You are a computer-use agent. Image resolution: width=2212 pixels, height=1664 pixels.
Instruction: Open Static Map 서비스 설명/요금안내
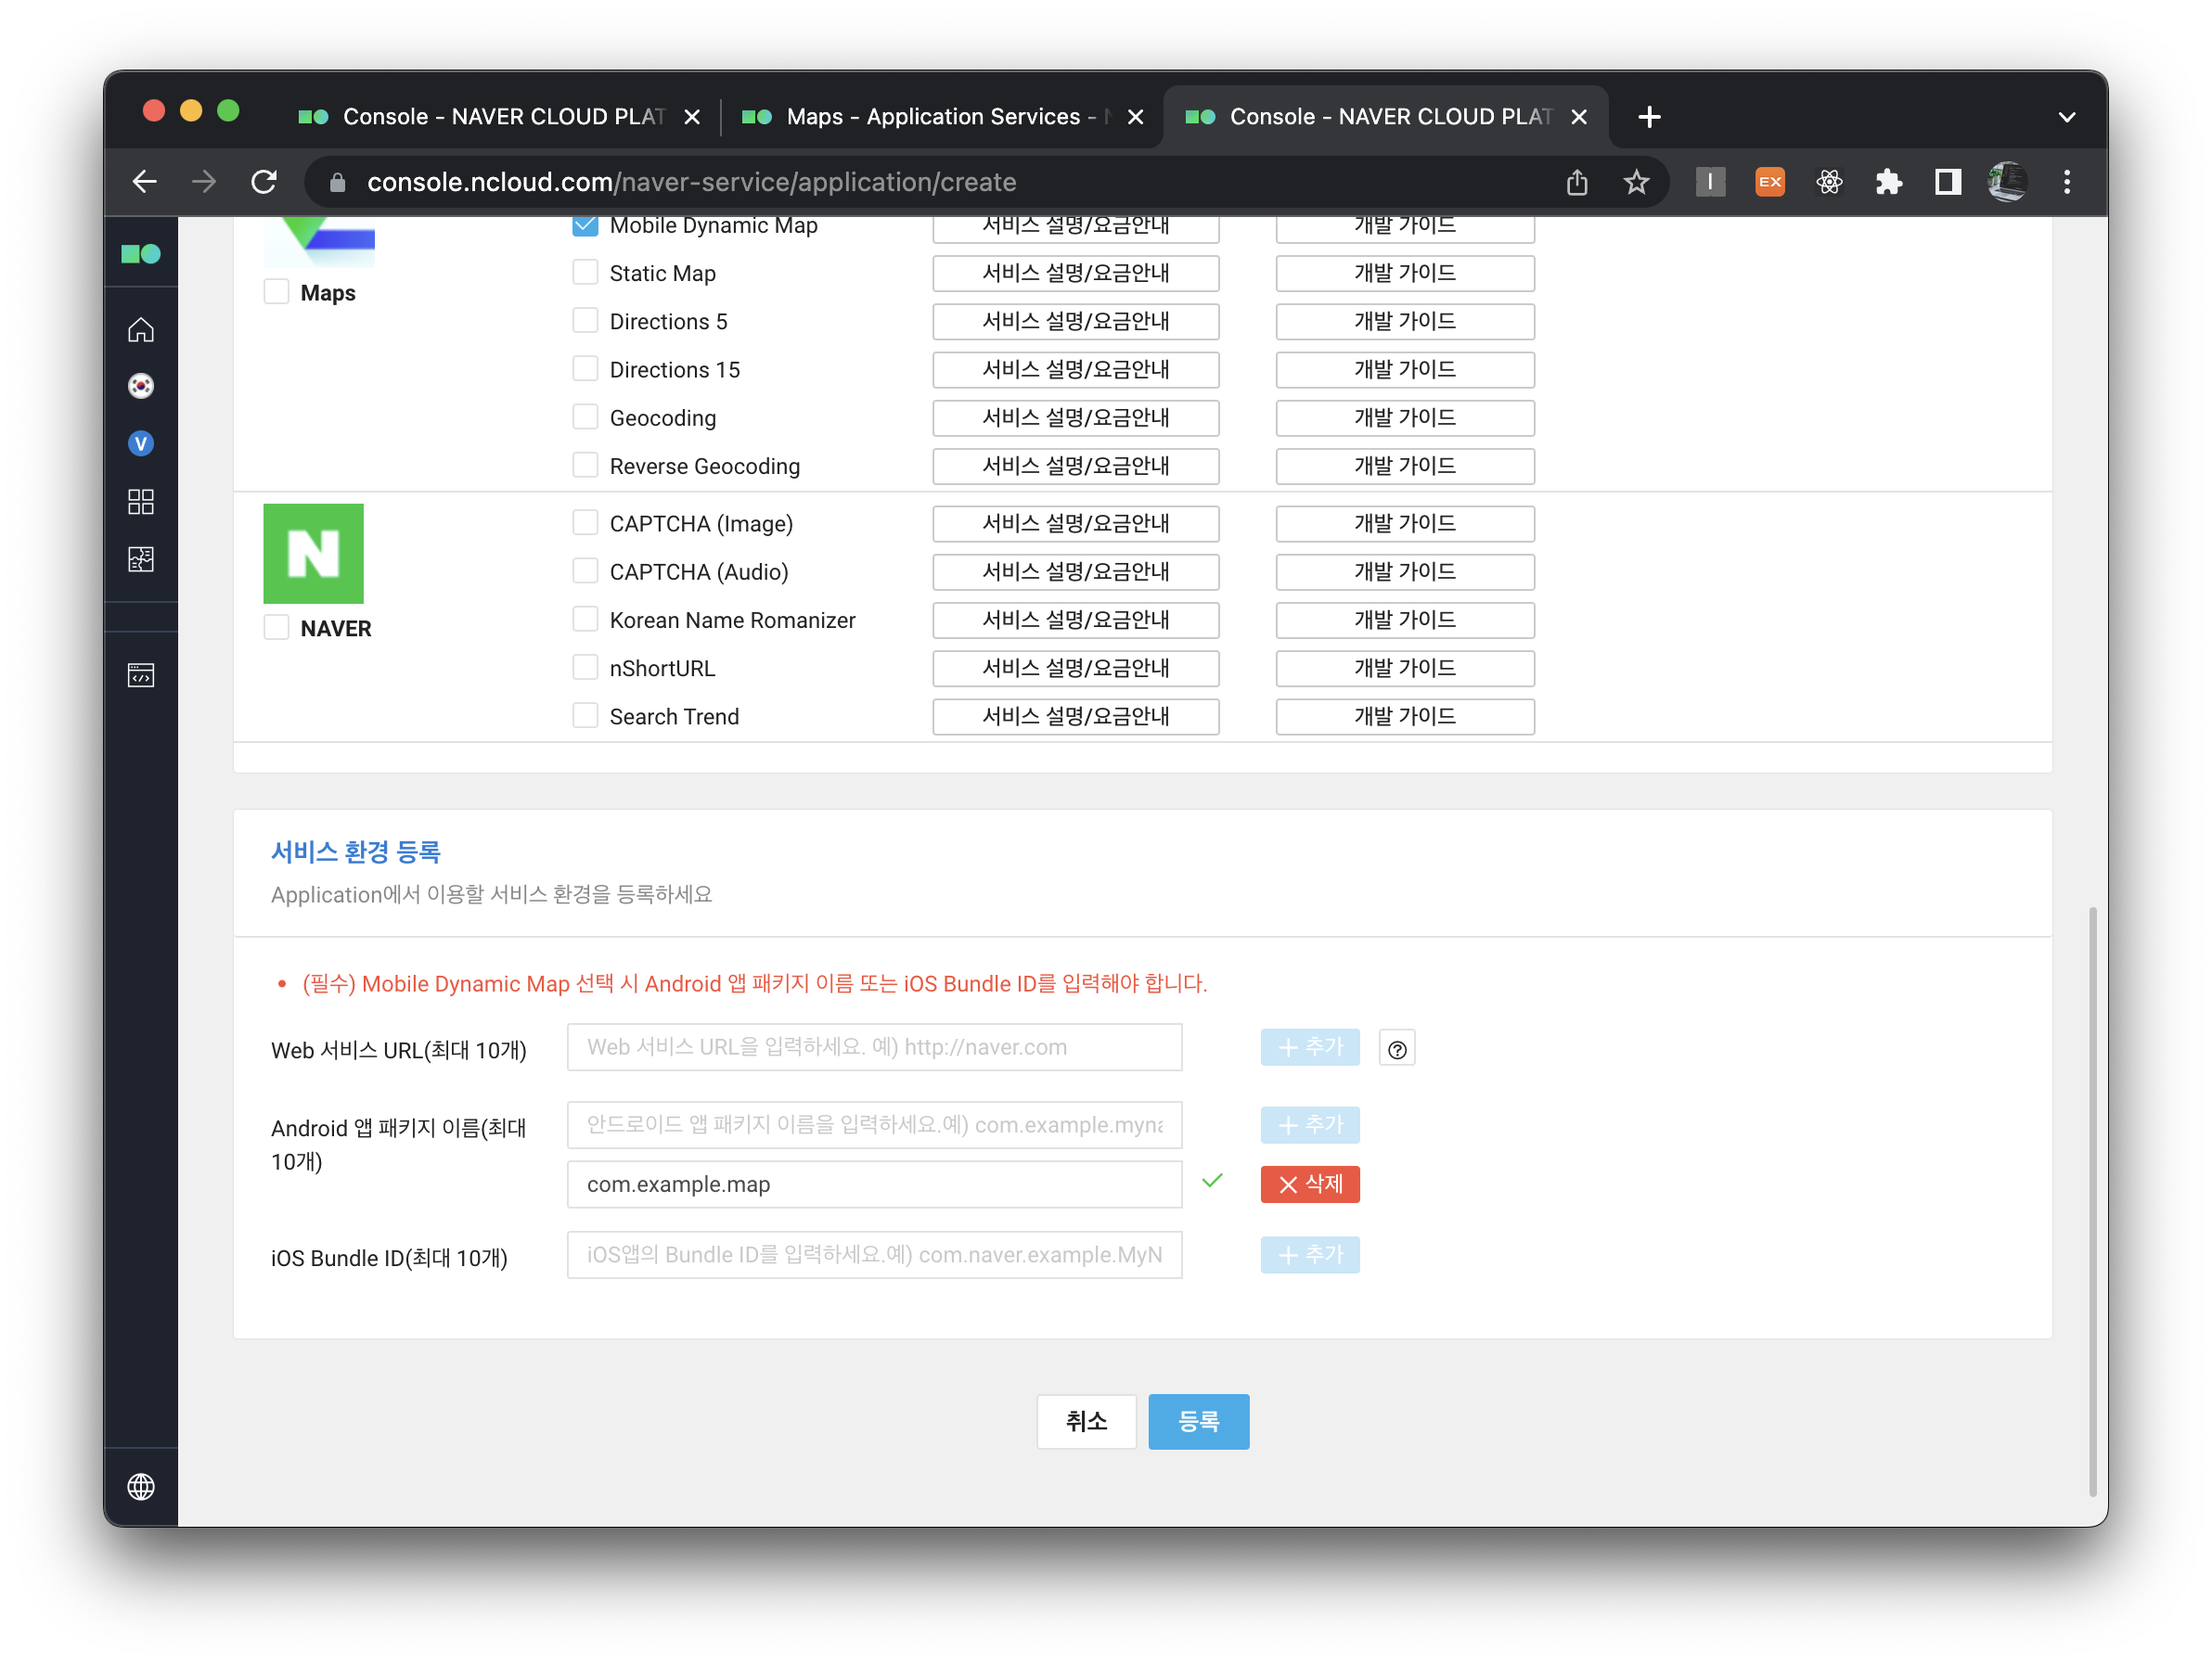pos(1076,273)
